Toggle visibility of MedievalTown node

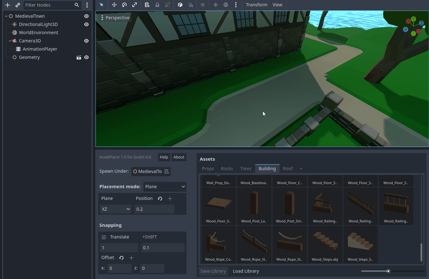click(x=86, y=16)
